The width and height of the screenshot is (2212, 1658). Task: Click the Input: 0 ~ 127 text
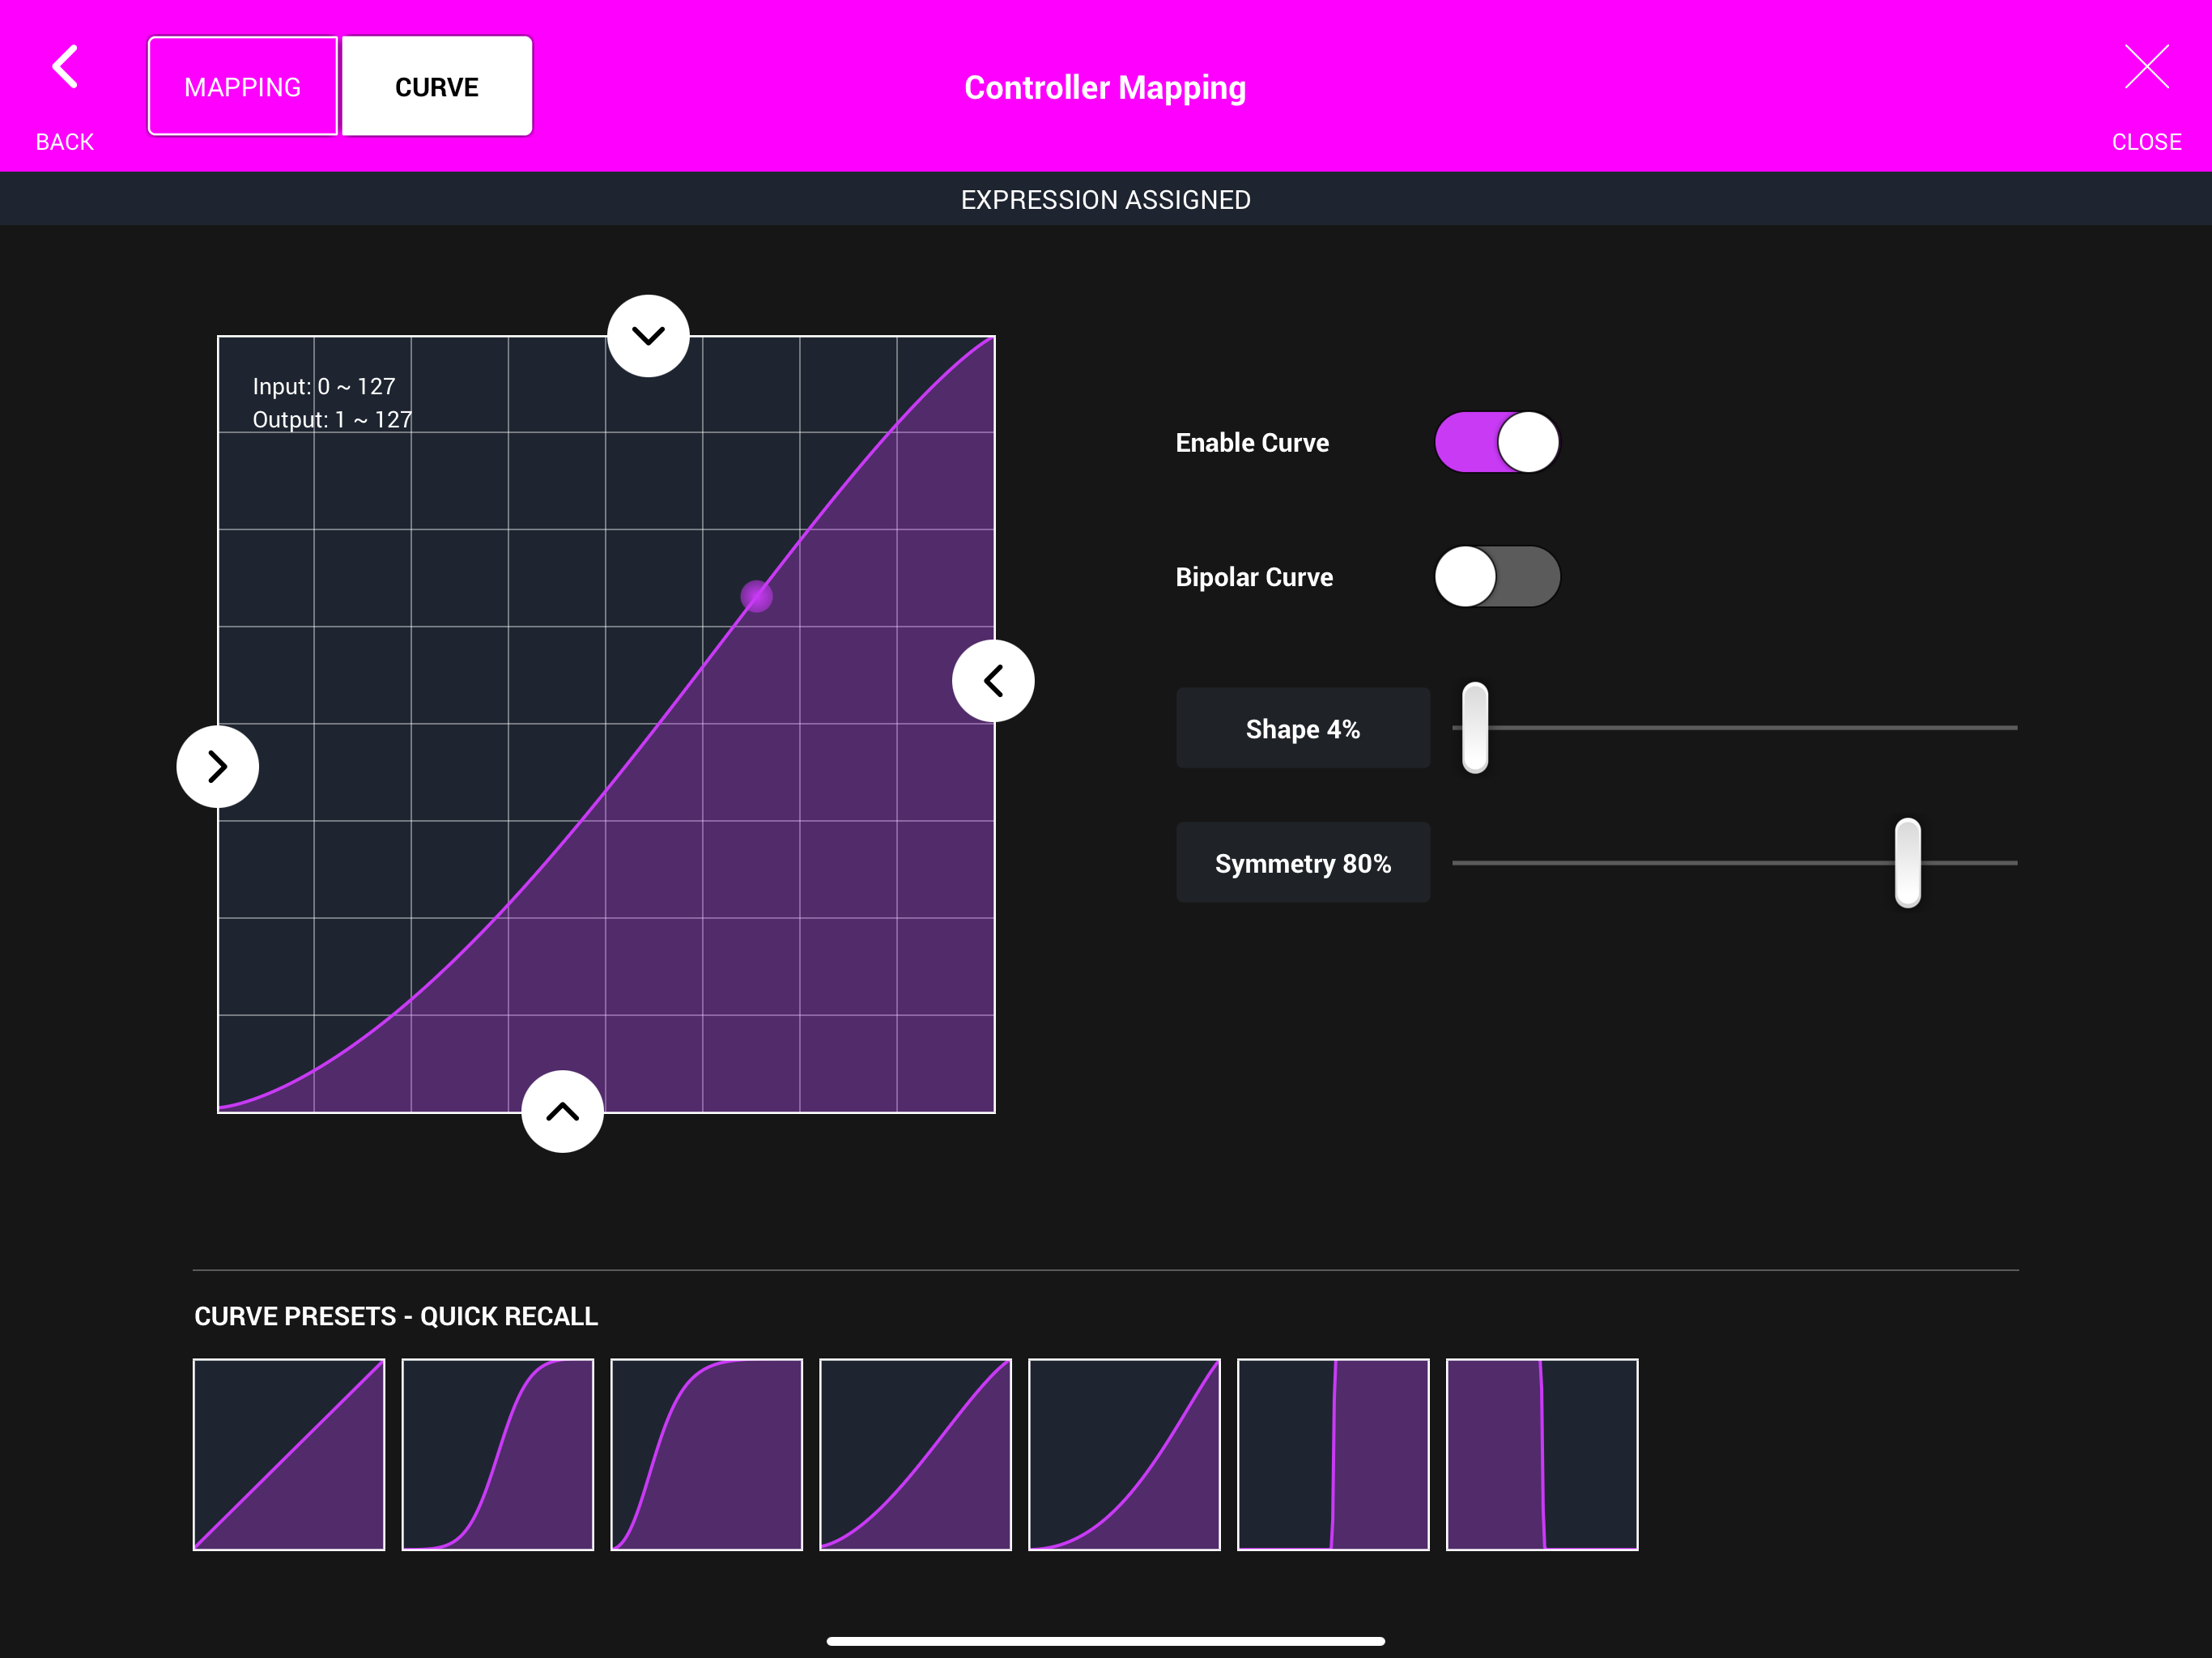(x=324, y=386)
